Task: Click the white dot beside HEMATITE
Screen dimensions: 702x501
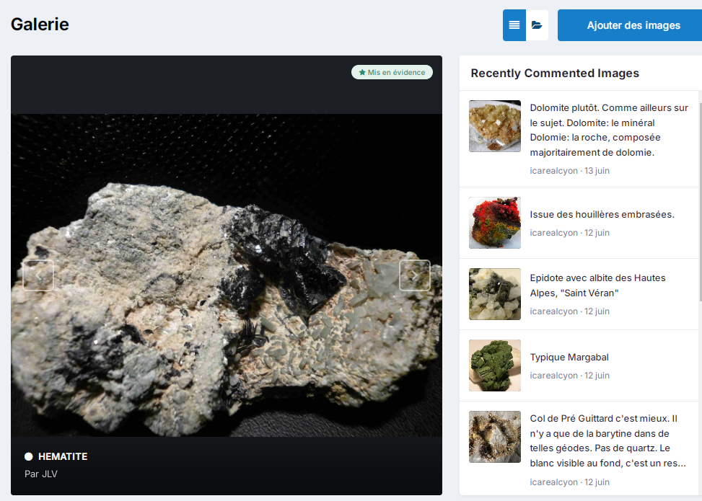Action: pyautogui.click(x=29, y=456)
